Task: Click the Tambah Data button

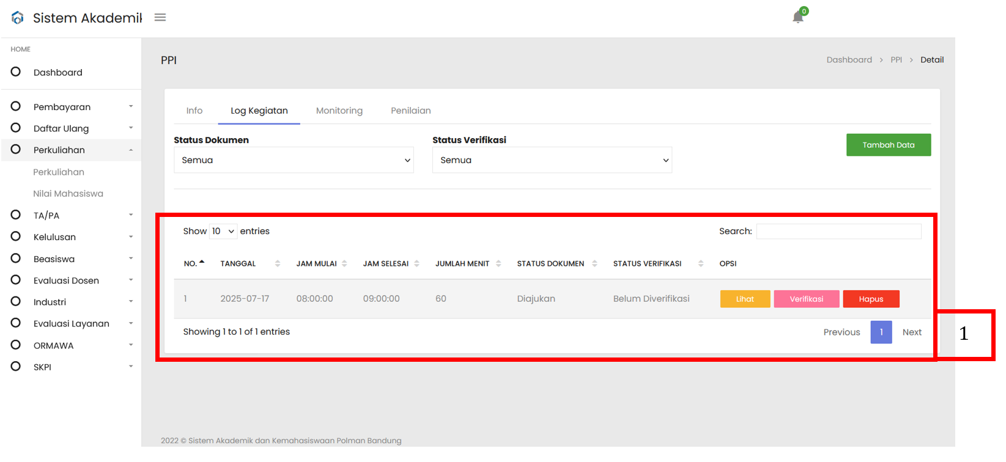Action: [x=889, y=145]
